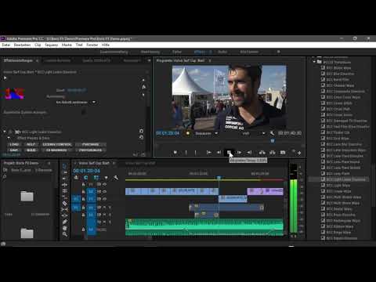Open the Fenster menu
The width and height of the screenshot is (376, 282).
[x=92, y=45]
